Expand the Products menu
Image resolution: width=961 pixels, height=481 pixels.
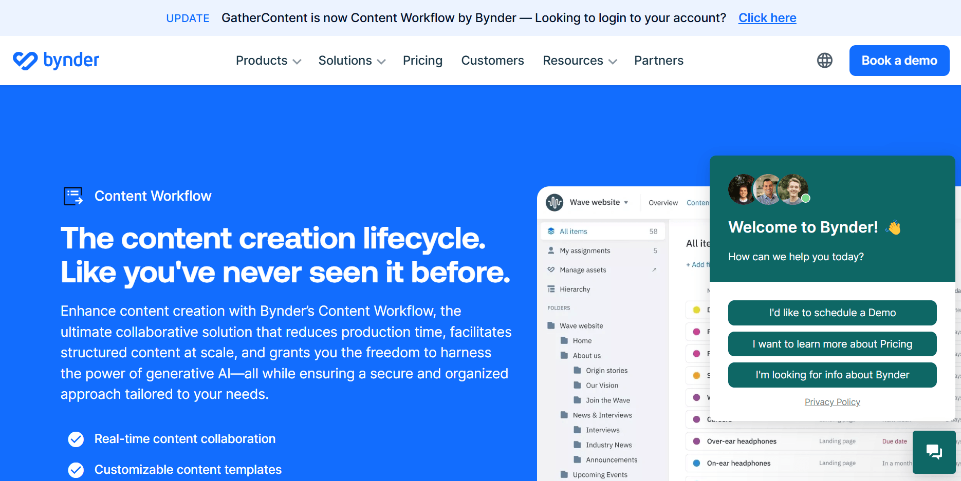(268, 61)
